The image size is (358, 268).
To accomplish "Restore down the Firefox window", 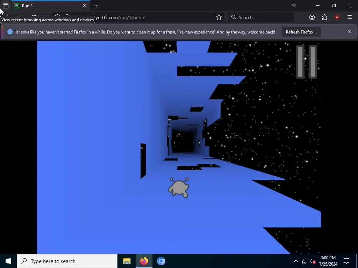I will (334, 6).
